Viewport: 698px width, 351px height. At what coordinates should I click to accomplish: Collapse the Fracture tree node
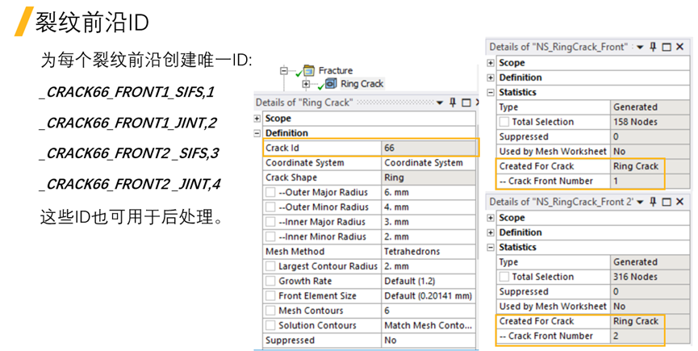[x=284, y=71]
